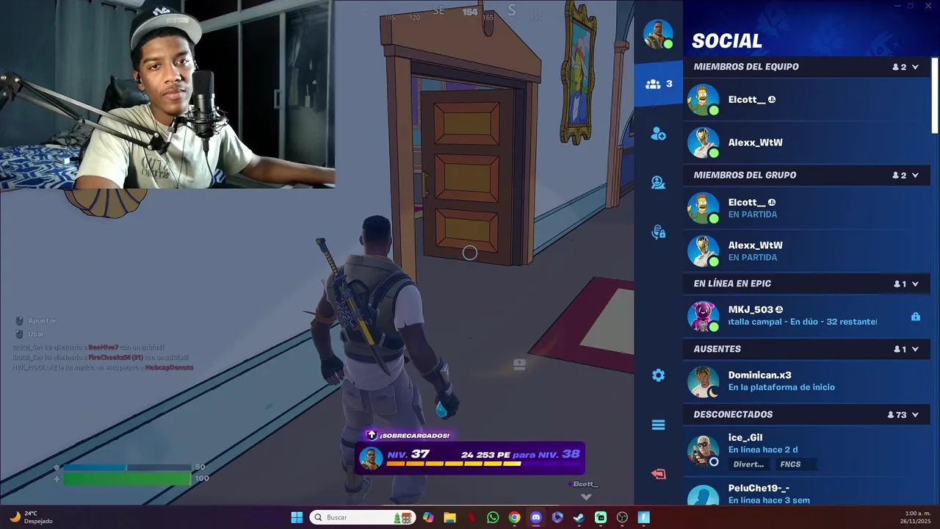This screenshot has height=529, width=940.
Task: Select Alexx_WtW row marked En partida
Action: [807, 251]
